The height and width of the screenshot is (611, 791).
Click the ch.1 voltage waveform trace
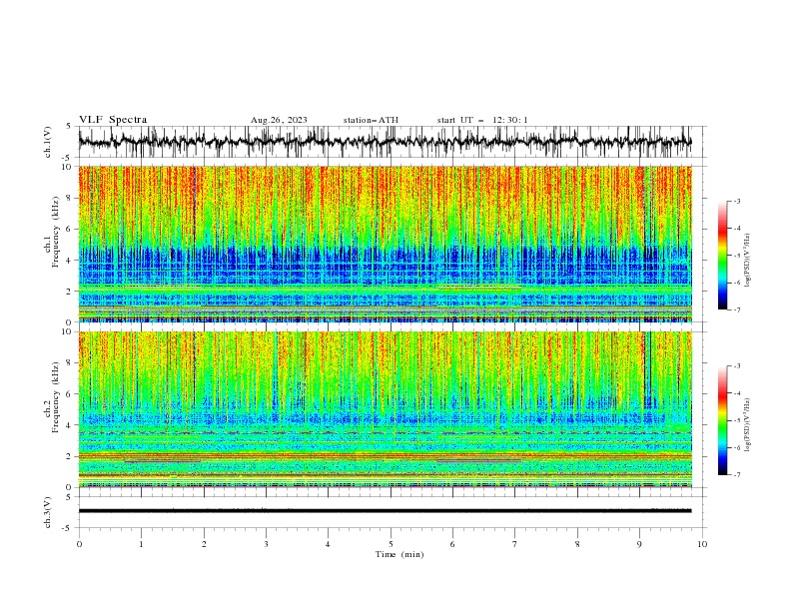pos(385,142)
